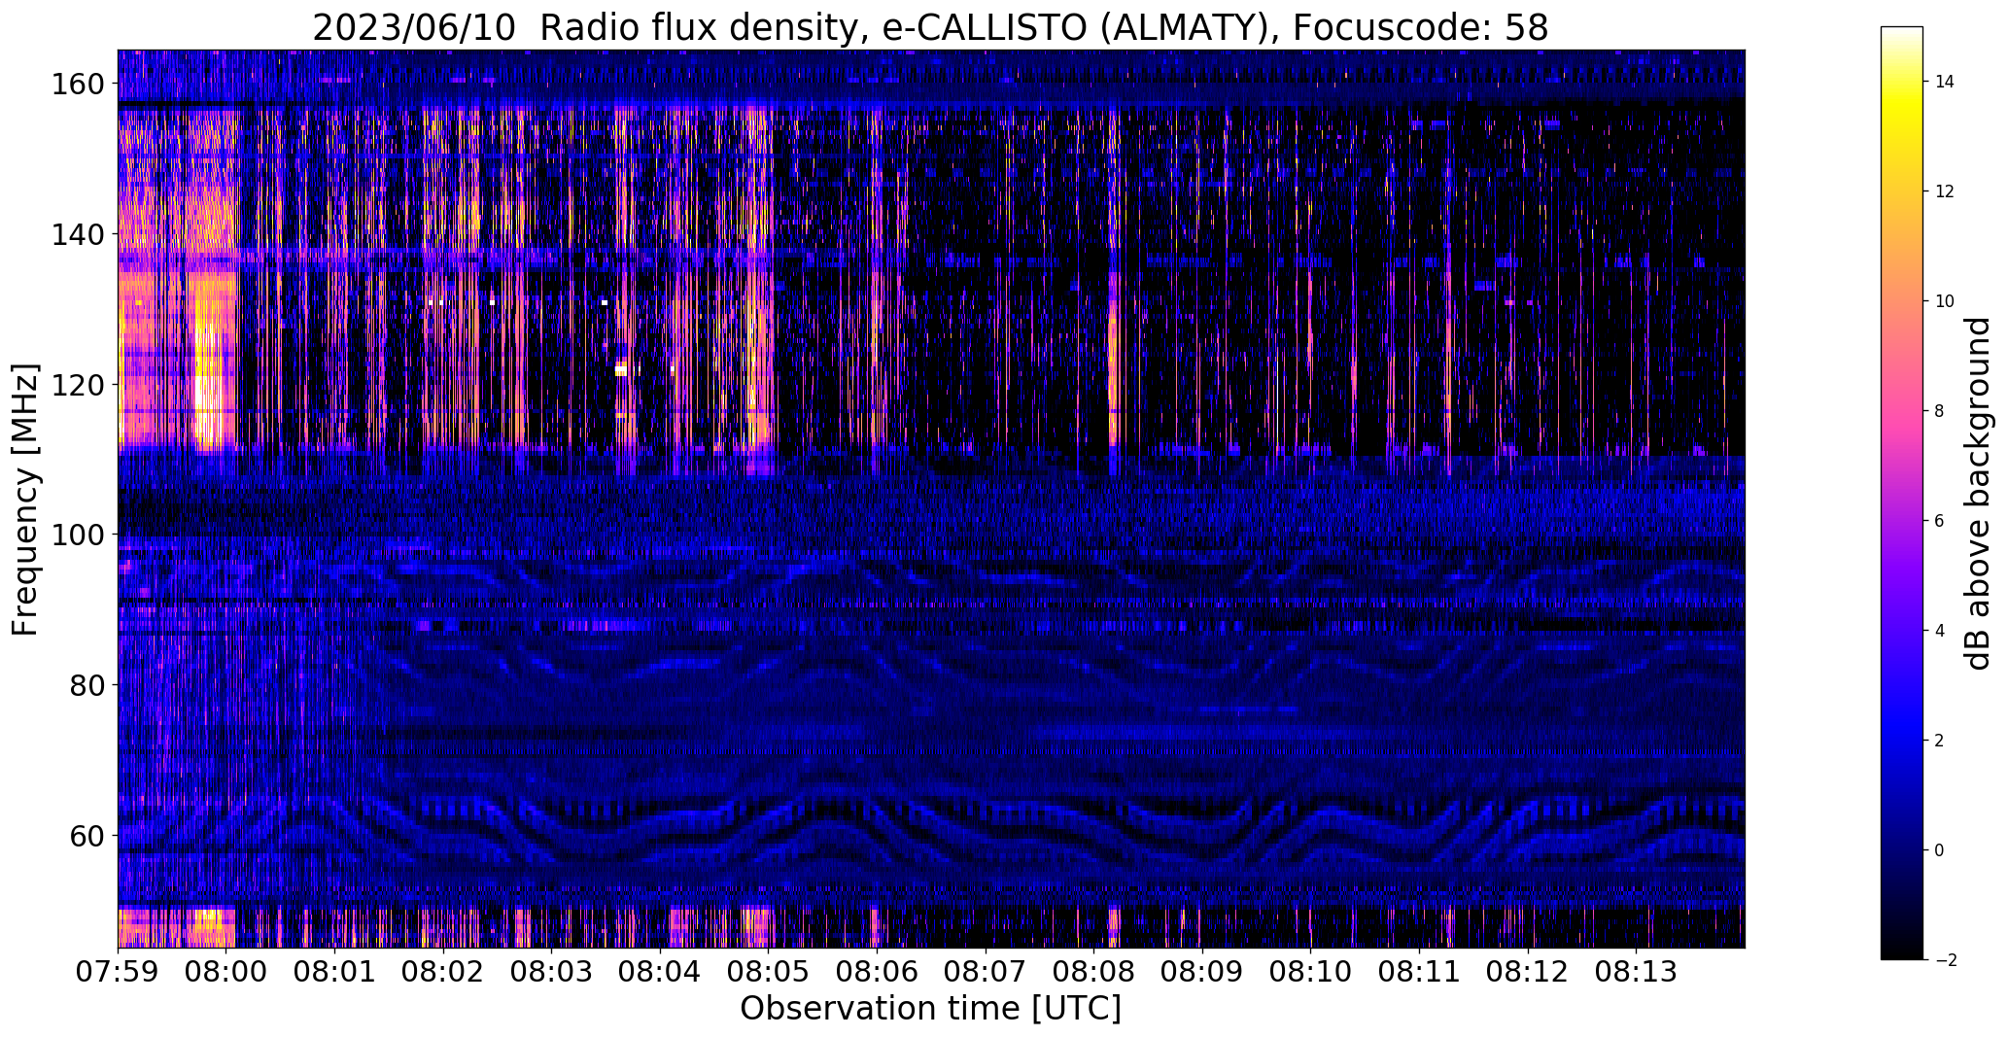
Task: Click the 08:07 time tick label
Action: pos(986,973)
